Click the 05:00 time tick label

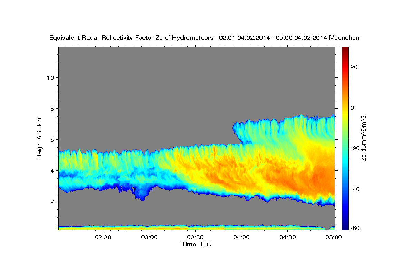334,237
